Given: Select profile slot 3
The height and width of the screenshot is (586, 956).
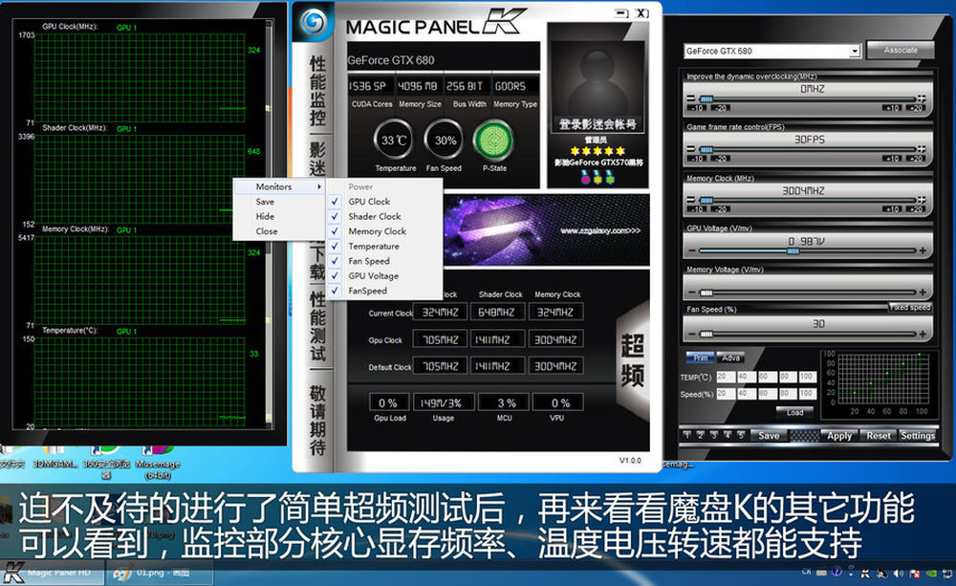Looking at the screenshot, I should click(714, 435).
